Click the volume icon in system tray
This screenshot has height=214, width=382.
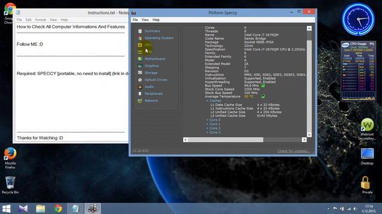pyautogui.click(x=356, y=209)
